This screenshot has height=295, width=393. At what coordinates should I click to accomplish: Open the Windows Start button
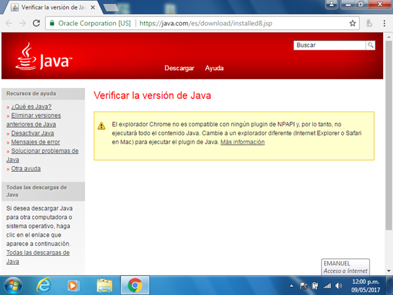click(13, 285)
